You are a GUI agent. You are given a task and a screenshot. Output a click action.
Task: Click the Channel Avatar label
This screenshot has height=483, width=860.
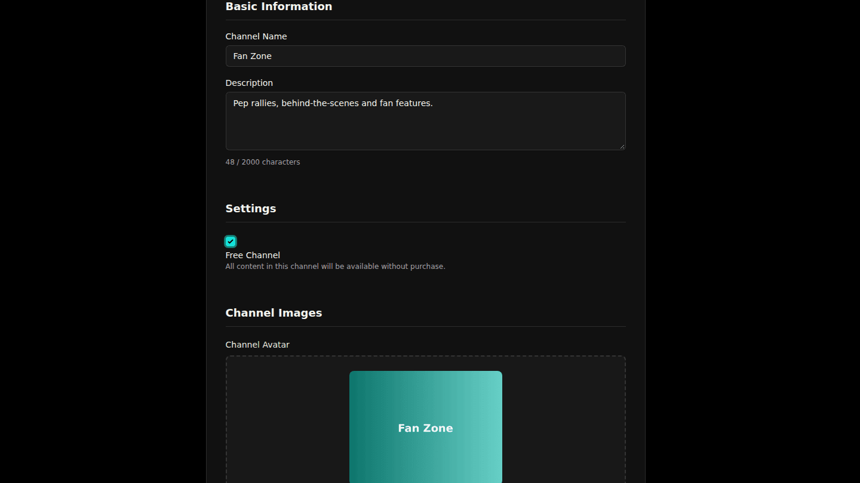click(x=257, y=345)
